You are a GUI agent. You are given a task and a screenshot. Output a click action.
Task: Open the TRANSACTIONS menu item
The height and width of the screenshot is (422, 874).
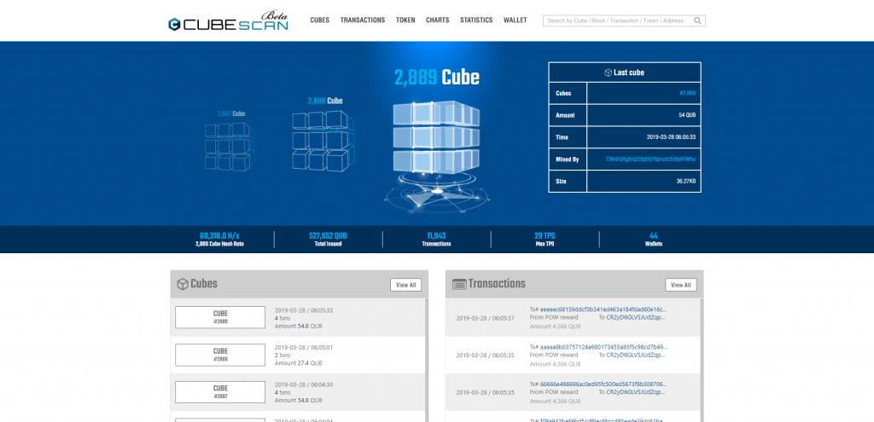(x=362, y=20)
